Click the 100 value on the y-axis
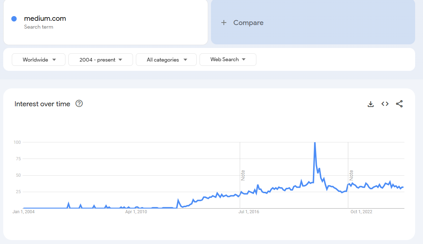The width and height of the screenshot is (423, 244). point(18,142)
